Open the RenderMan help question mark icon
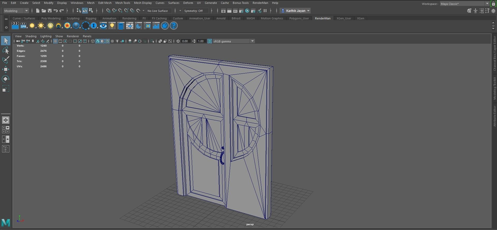 click(x=173, y=26)
